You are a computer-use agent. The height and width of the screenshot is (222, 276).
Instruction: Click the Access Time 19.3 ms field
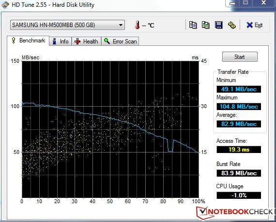point(239,150)
